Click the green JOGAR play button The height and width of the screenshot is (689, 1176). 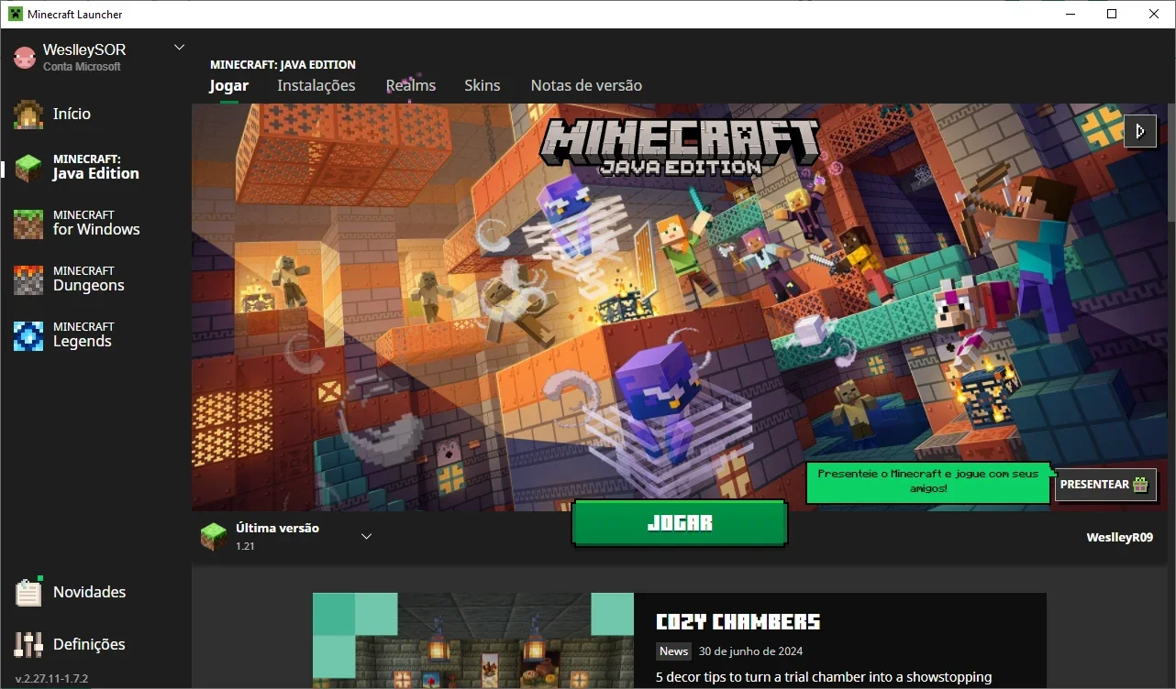click(x=680, y=523)
